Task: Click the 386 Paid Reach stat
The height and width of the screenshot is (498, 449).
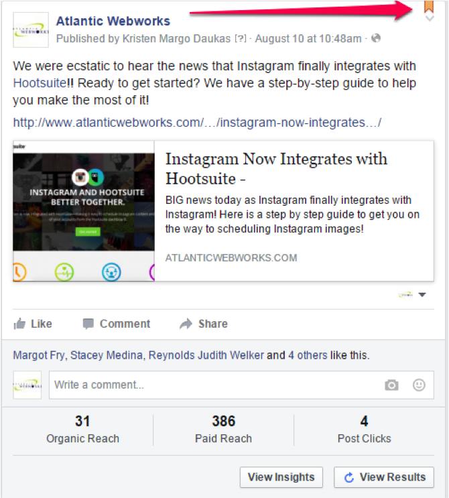Action: [x=224, y=430]
